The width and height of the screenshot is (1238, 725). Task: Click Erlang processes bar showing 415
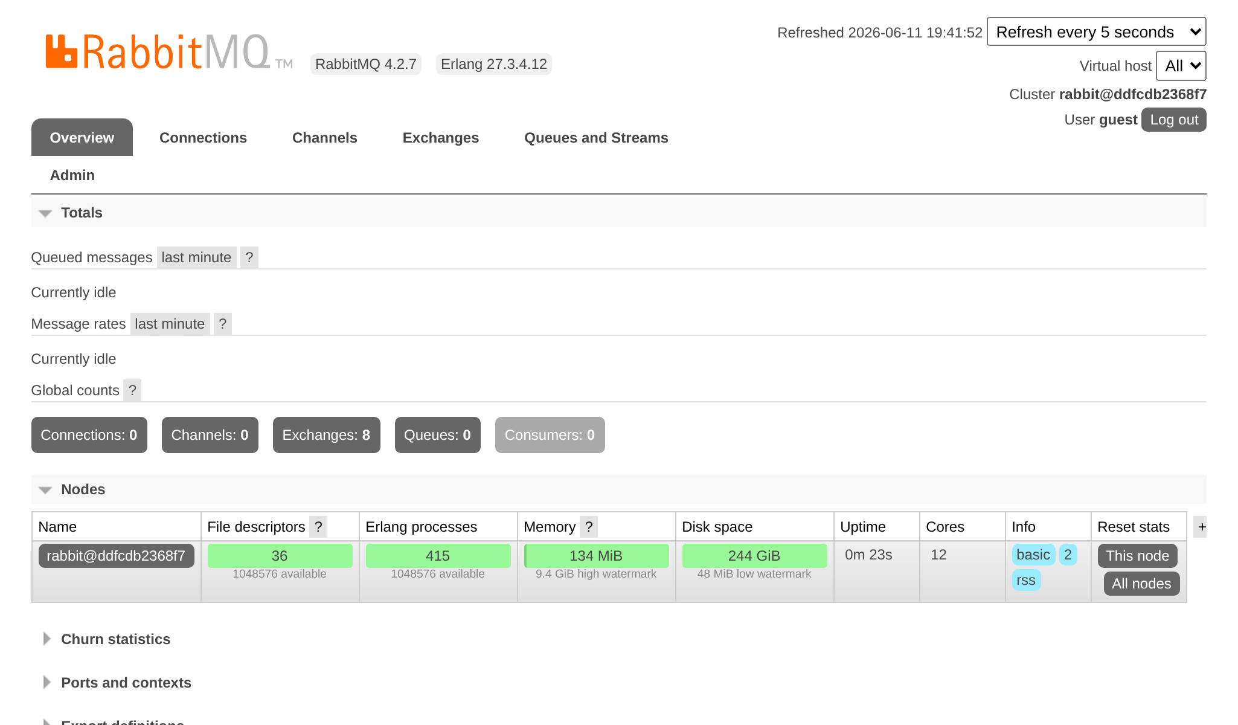(x=438, y=556)
